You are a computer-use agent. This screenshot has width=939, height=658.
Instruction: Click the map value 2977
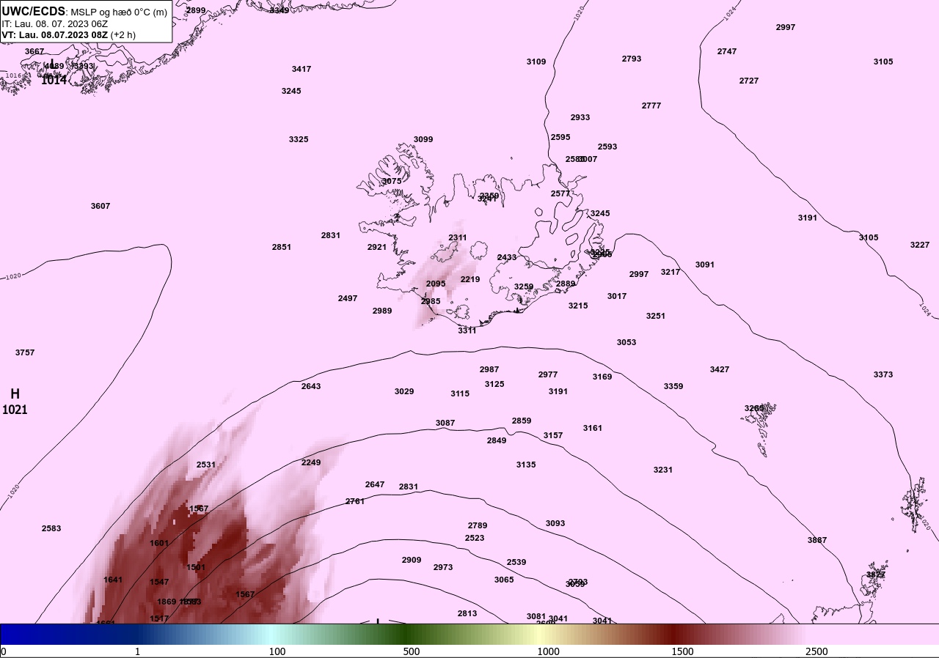coord(548,374)
